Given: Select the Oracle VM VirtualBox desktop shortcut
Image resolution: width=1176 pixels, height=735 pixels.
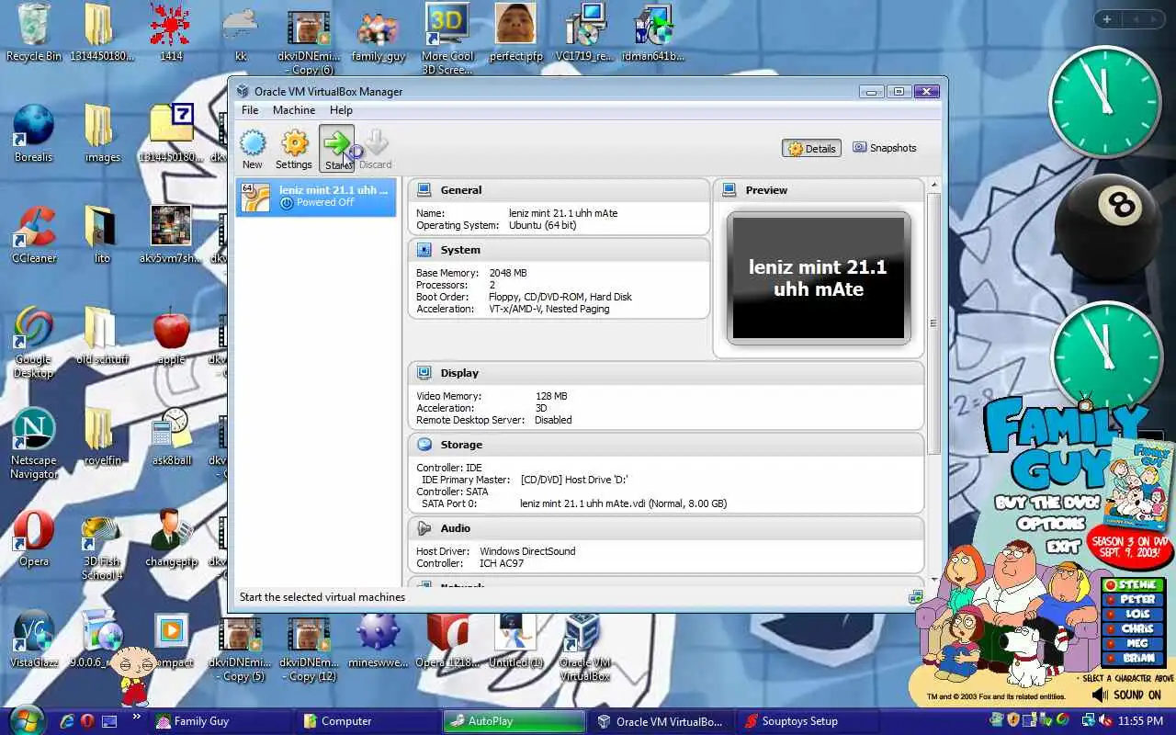Looking at the screenshot, I should click(584, 646).
